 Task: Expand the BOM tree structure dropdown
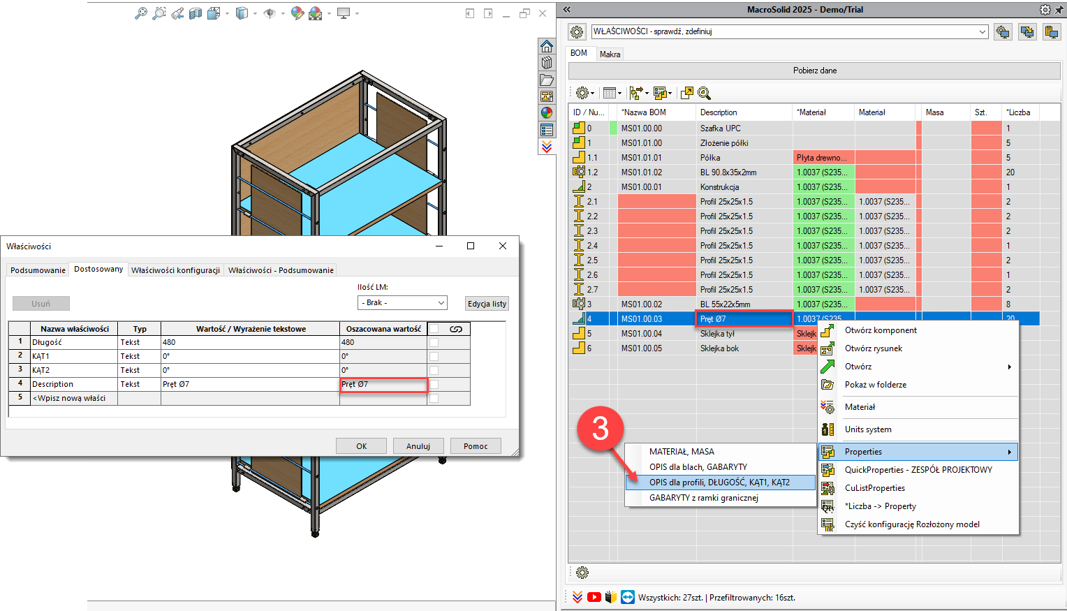[x=647, y=94]
